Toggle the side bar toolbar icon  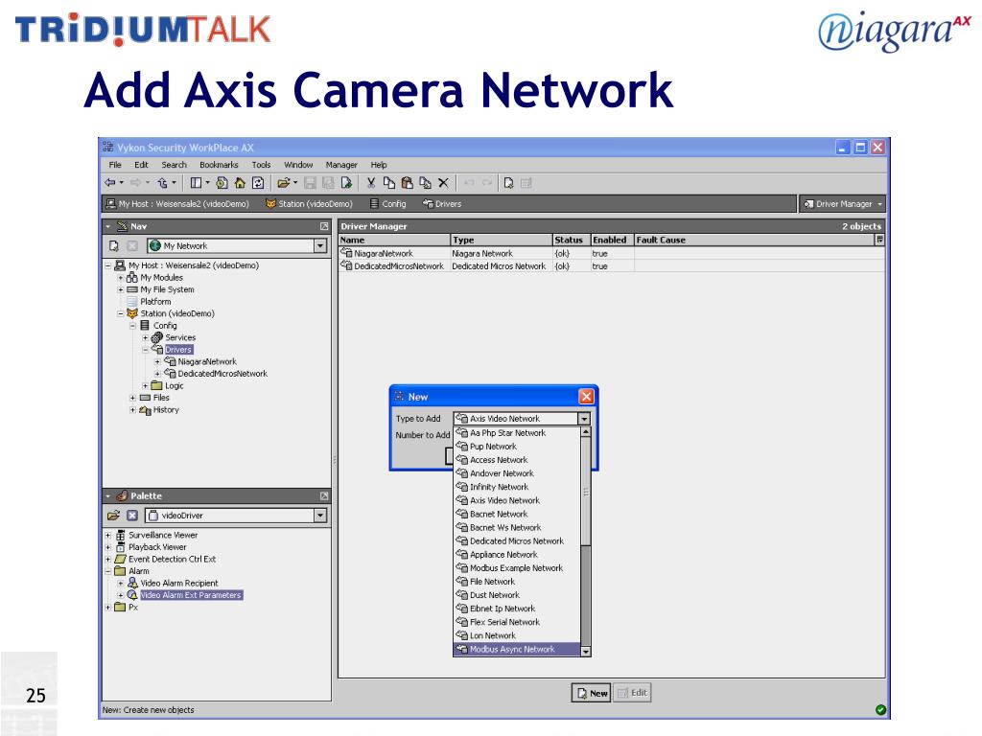tap(196, 183)
